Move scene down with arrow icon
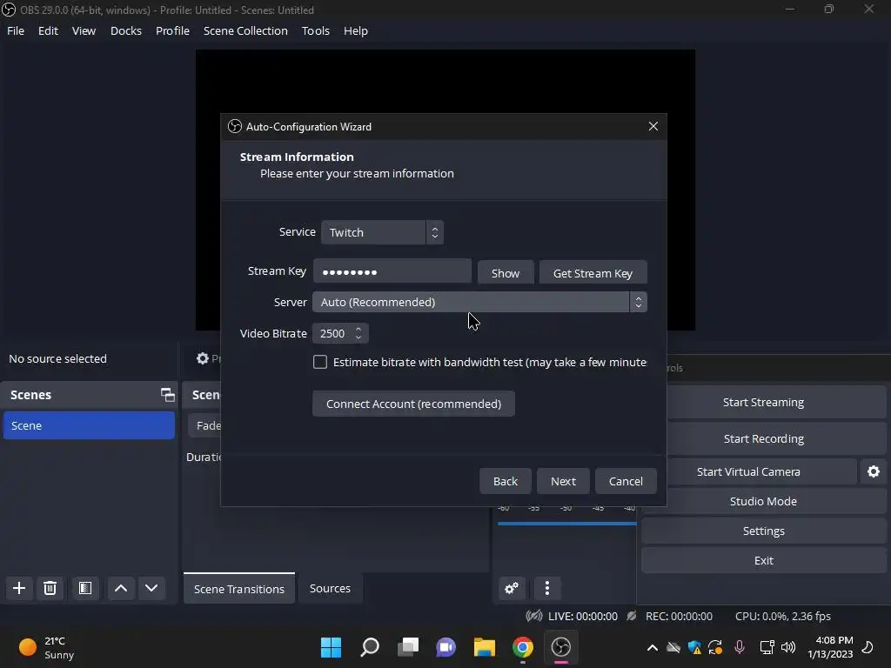This screenshot has height=668, width=891. click(151, 588)
